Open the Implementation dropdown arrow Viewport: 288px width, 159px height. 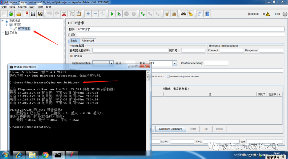(111, 63)
